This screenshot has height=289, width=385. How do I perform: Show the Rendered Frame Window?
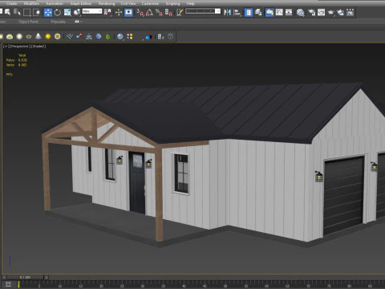pos(321,12)
